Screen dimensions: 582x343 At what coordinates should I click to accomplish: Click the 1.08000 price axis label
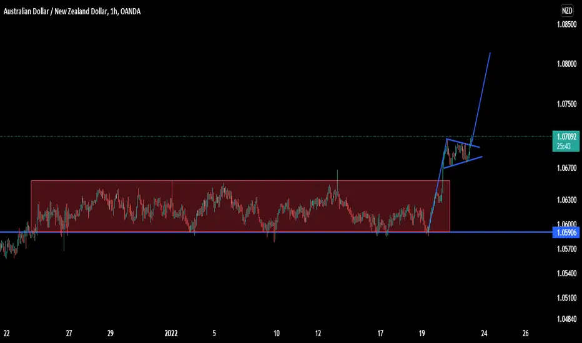point(566,64)
